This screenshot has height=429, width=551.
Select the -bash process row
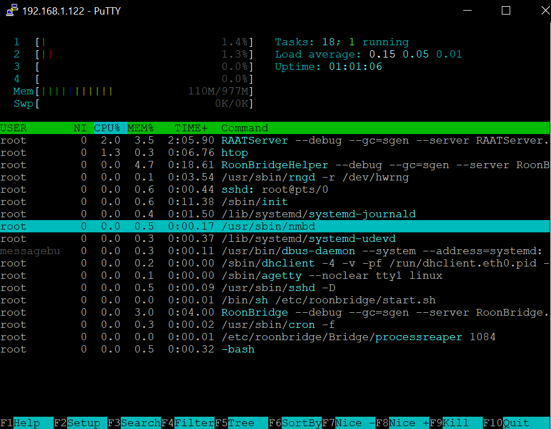[275, 349]
